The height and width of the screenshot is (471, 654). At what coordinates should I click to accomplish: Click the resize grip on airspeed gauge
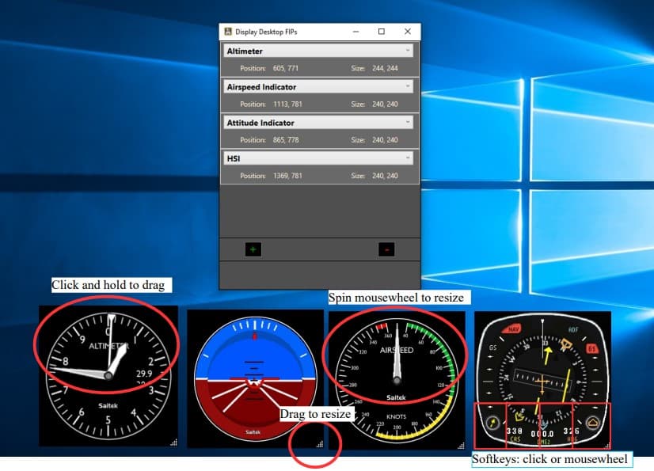pyautogui.click(x=460, y=443)
